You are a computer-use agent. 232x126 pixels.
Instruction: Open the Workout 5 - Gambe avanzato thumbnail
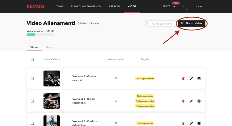click(x=52, y=78)
